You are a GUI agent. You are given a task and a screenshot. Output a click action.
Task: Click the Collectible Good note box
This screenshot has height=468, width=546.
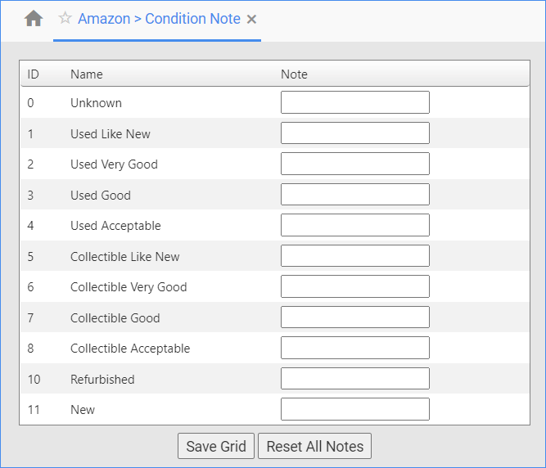click(x=354, y=317)
